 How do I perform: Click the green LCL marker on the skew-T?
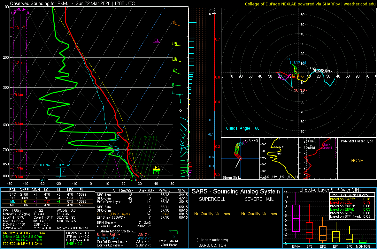point(157,172)
